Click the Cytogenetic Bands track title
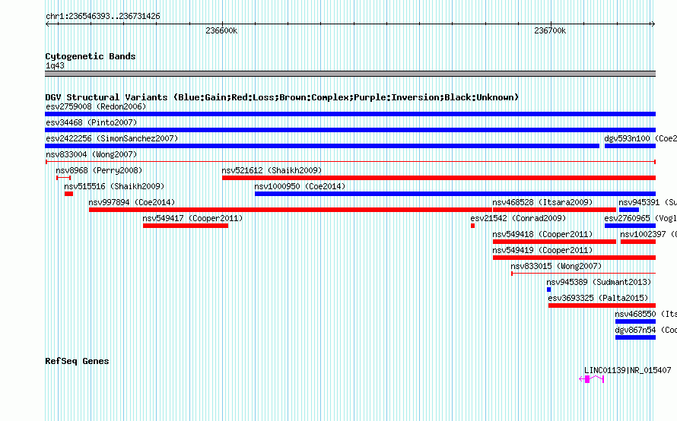The width and height of the screenshot is (677, 421). (91, 56)
